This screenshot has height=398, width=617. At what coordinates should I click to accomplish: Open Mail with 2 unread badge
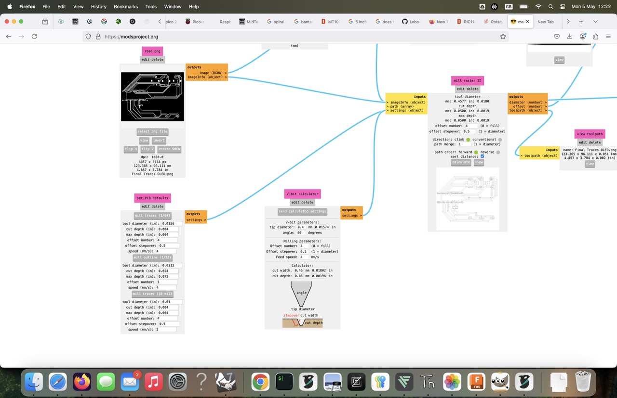click(x=130, y=382)
